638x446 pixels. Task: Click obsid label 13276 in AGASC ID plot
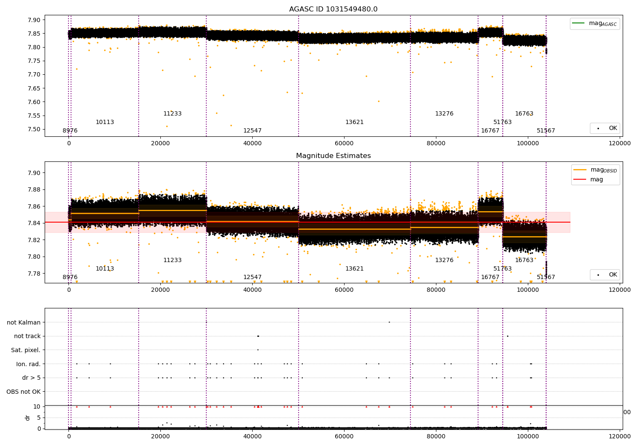click(x=444, y=114)
